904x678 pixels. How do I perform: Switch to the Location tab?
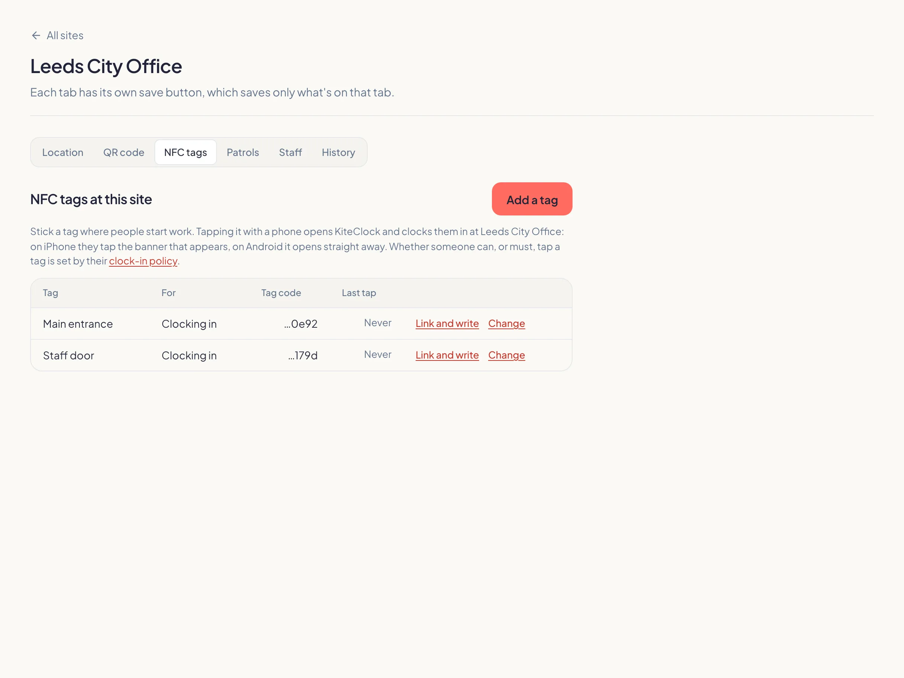[x=63, y=153]
